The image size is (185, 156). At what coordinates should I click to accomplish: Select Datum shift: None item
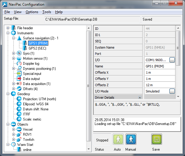coord(36,109)
